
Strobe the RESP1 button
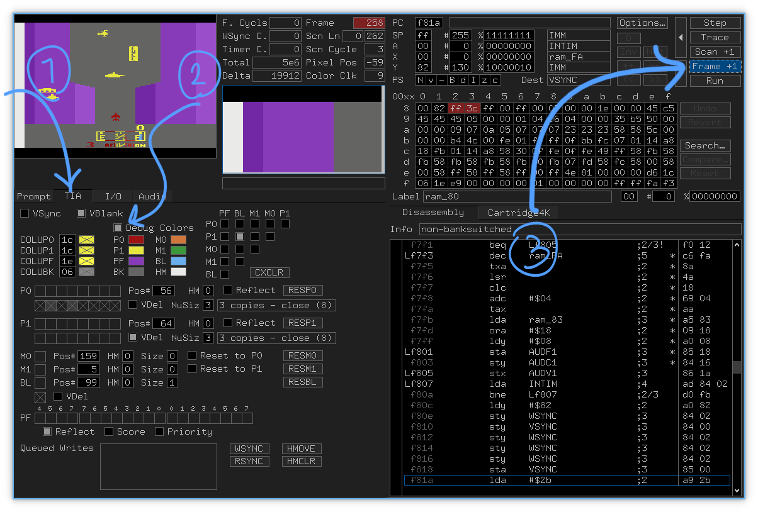click(303, 323)
